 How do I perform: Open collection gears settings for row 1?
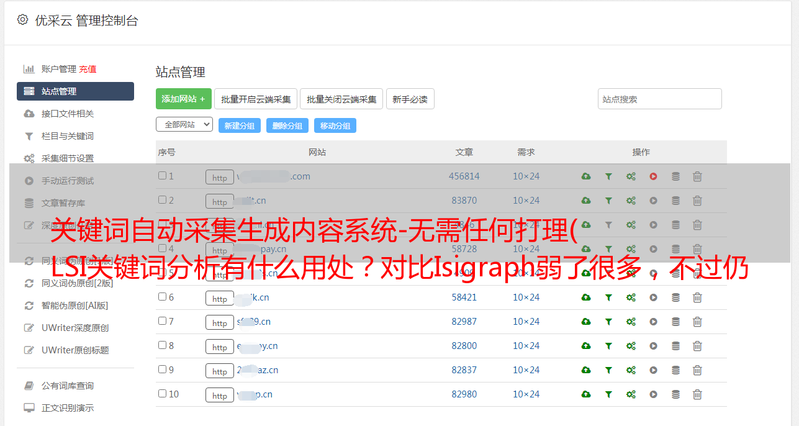pyautogui.click(x=631, y=176)
